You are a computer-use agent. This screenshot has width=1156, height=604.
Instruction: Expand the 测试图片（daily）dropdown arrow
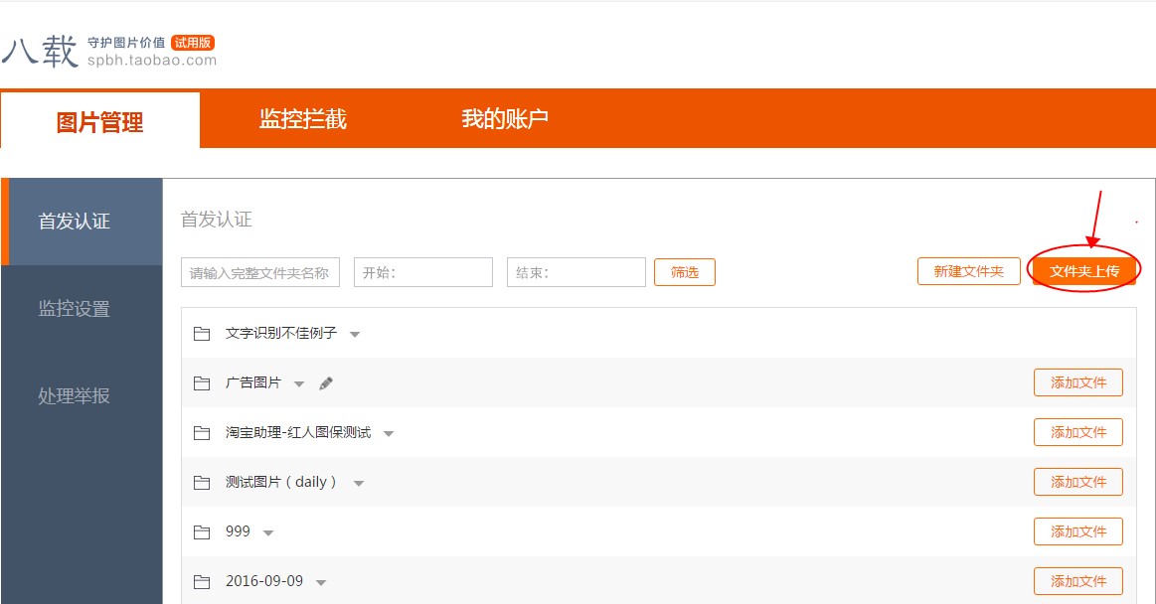[x=358, y=484]
